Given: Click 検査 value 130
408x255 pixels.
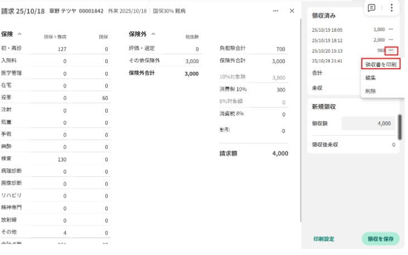Looking at the screenshot, I should click(62, 160).
